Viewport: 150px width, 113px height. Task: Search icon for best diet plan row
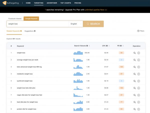click(134, 102)
